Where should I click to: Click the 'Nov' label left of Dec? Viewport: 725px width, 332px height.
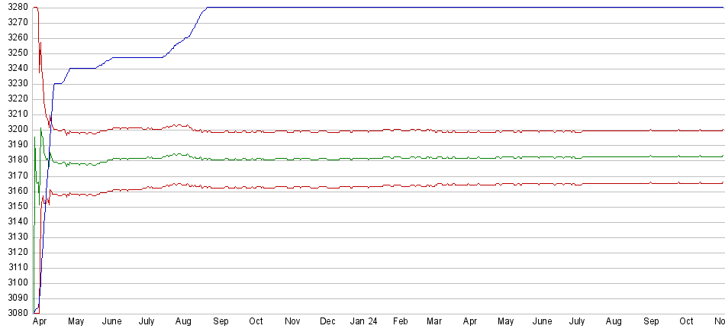pos(292,321)
